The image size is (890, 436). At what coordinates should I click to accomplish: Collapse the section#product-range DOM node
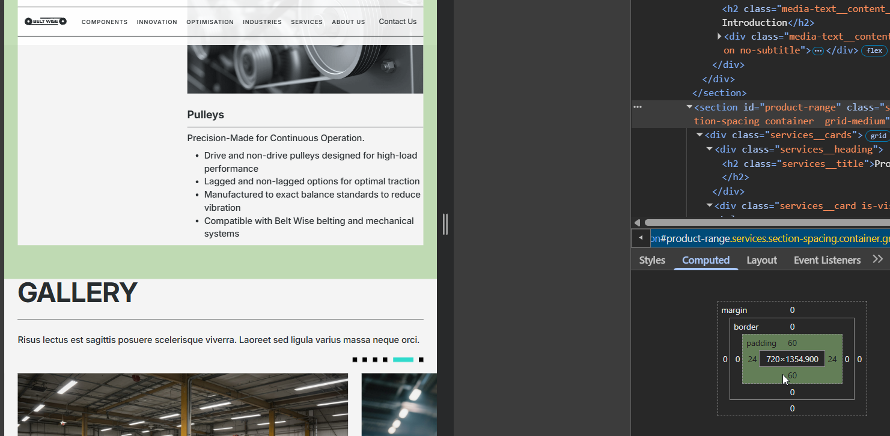690,107
